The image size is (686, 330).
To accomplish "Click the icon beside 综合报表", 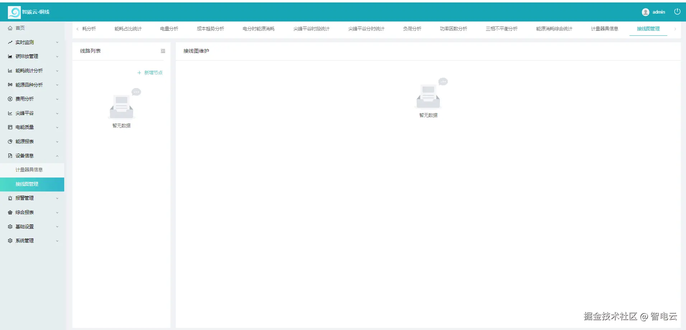I will pos(10,212).
